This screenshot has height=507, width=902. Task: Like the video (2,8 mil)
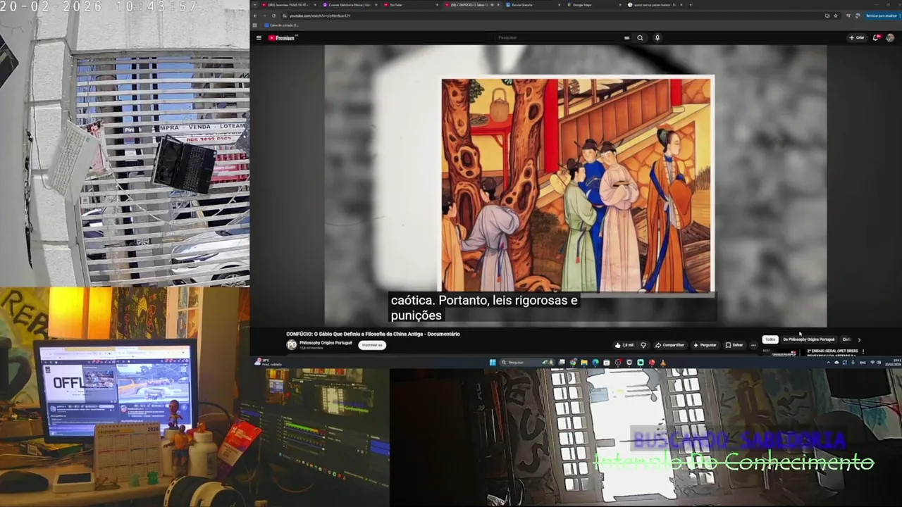[x=624, y=345]
